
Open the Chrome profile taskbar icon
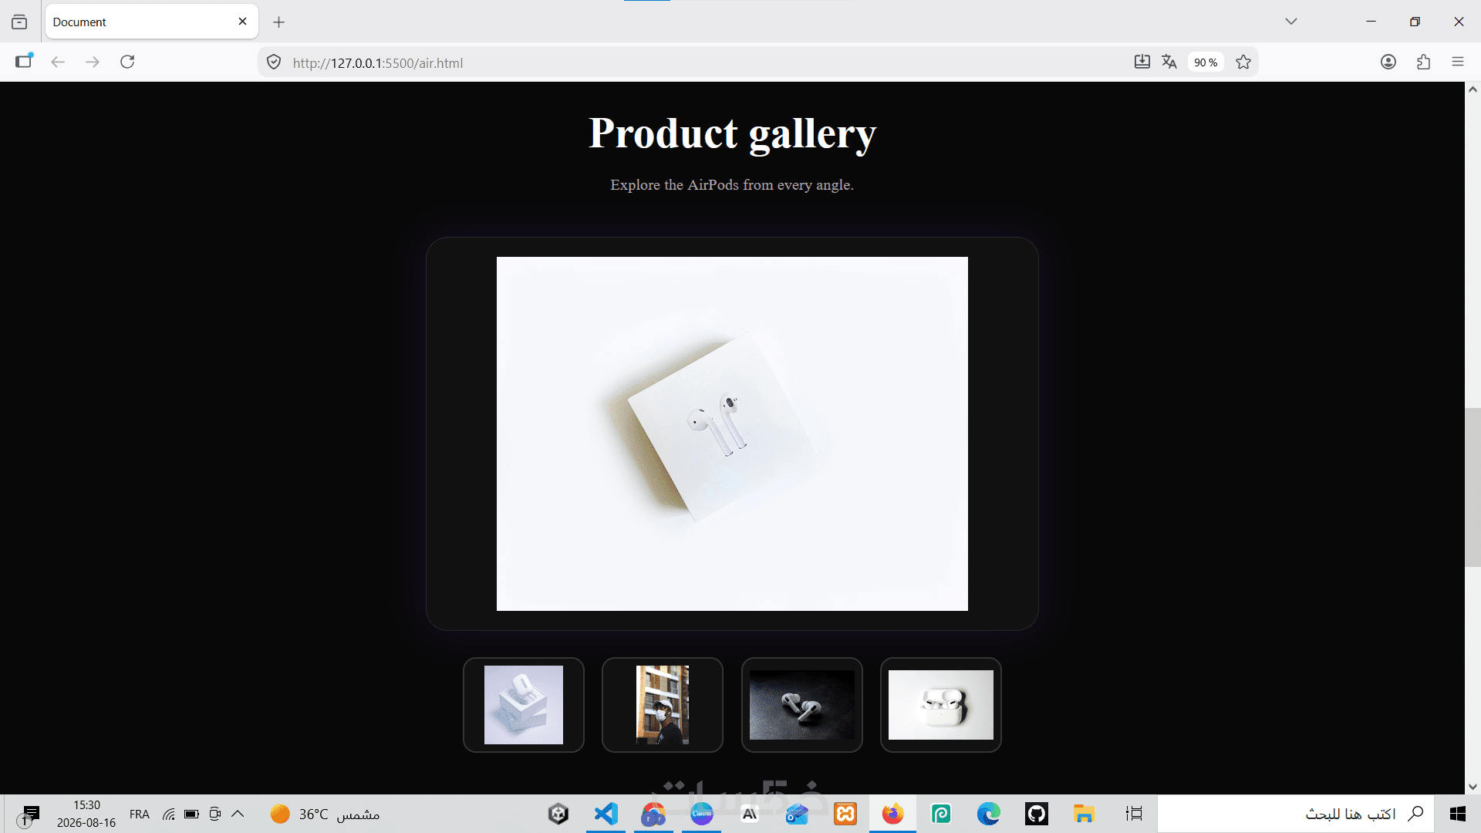(654, 814)
